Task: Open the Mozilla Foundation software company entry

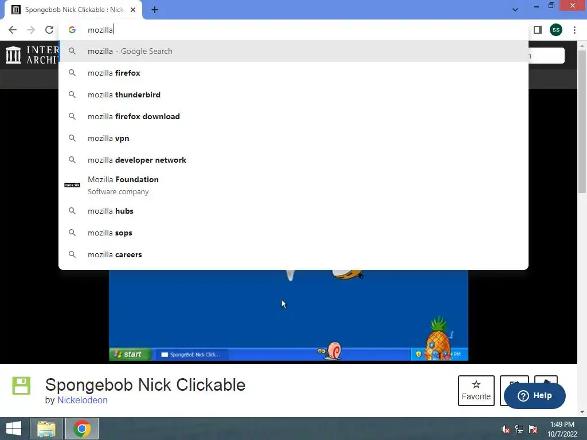Action: [293, 185]
